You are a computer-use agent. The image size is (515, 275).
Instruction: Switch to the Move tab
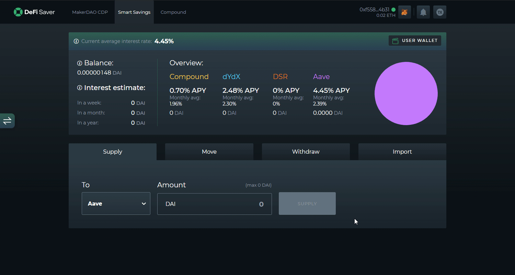pyautogui.click(x=209, y=152)
